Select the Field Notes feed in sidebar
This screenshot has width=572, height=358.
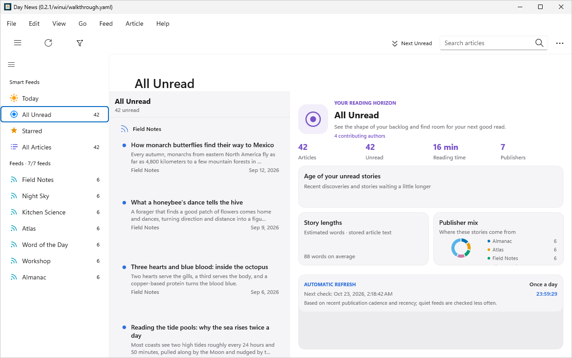(x=55, y=180)
